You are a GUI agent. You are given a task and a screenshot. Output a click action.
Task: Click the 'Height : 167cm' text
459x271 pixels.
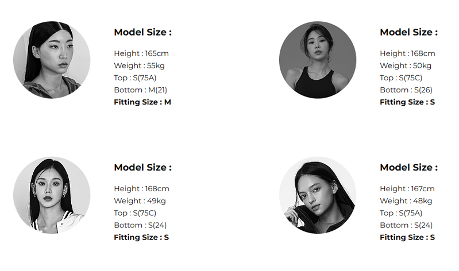pos(407,189)
